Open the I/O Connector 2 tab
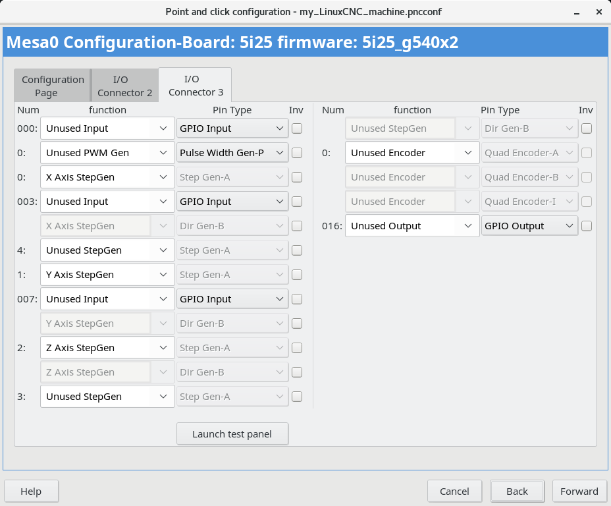 click(x=124, y=86)
